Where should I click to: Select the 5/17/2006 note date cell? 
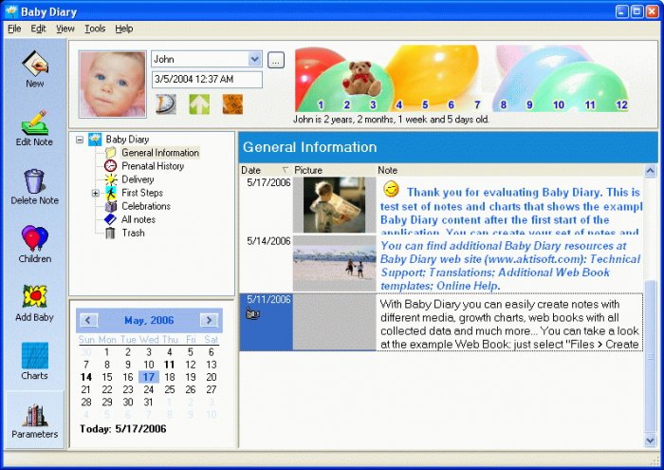[266, 205]
